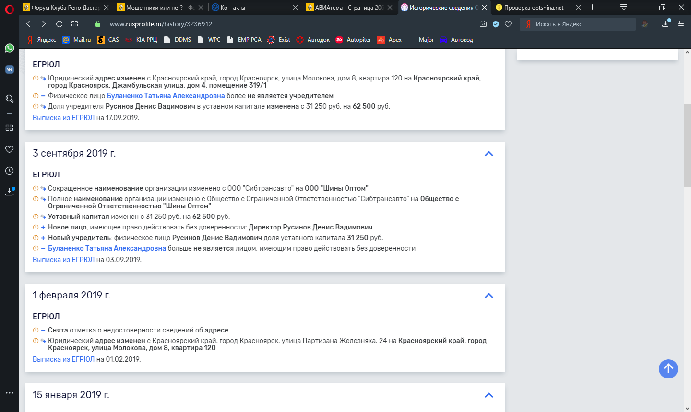
Task: Collapse the 15 января 2019 г. section
Action: point(489,395)
